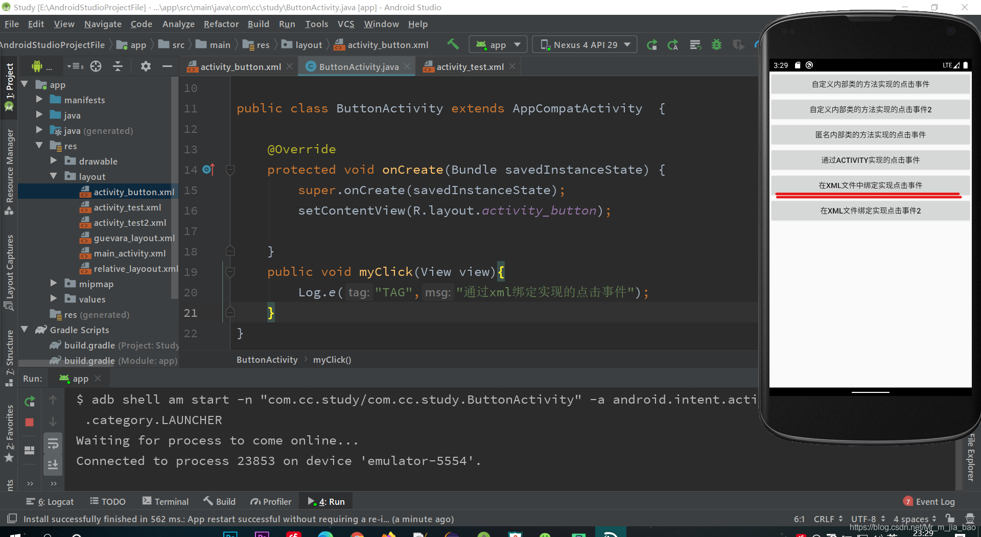Image resolution: width=981 pixels, height=537 pixels.
Task: Open the Nexus 4 API 29 device dropdown
Action: (585, 44)
